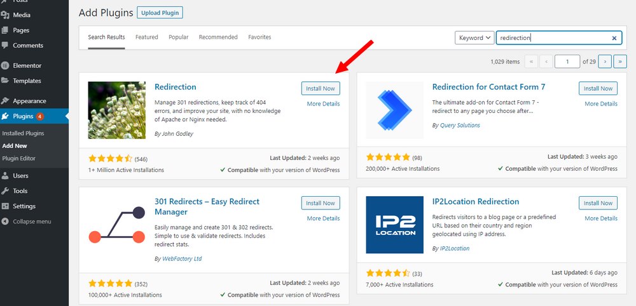Click the Redirection plugin flower thumbnail
636x306 pixels.
coord(117,110)
